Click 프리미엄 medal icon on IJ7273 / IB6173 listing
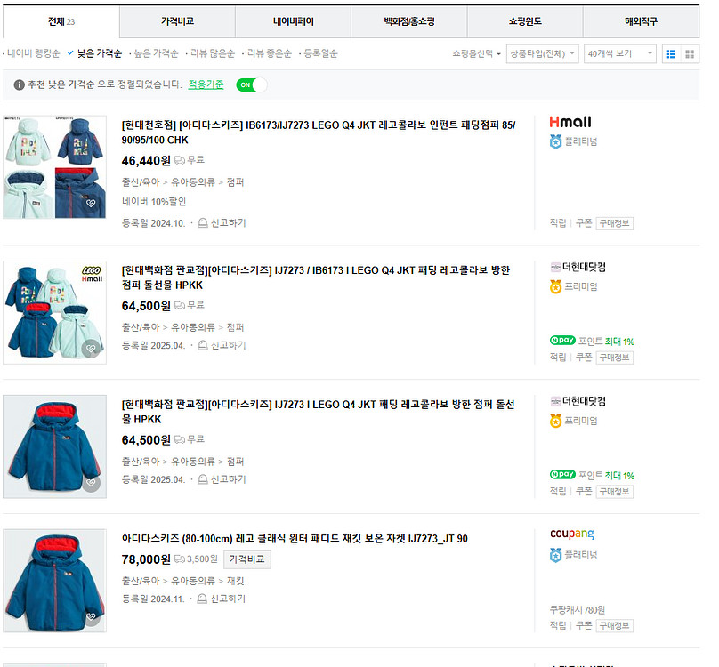 (x=555, y=286)
